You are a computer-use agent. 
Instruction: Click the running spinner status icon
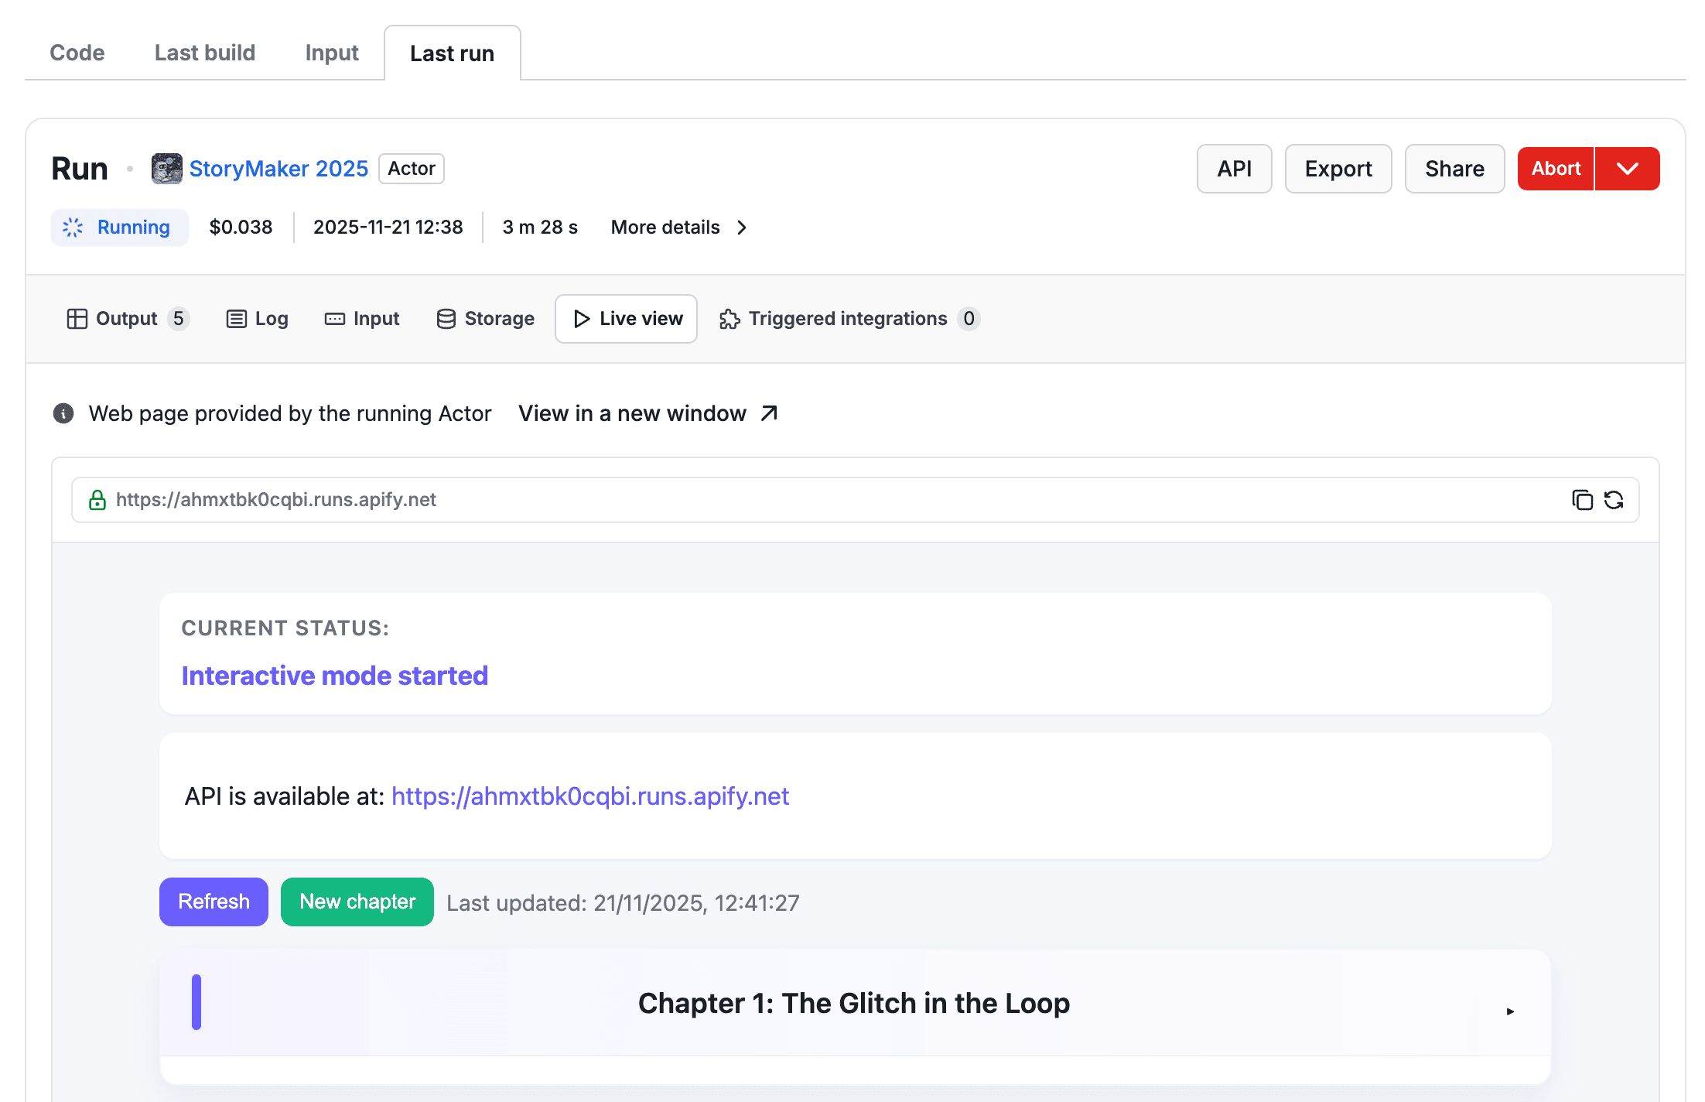coord(73,228)
